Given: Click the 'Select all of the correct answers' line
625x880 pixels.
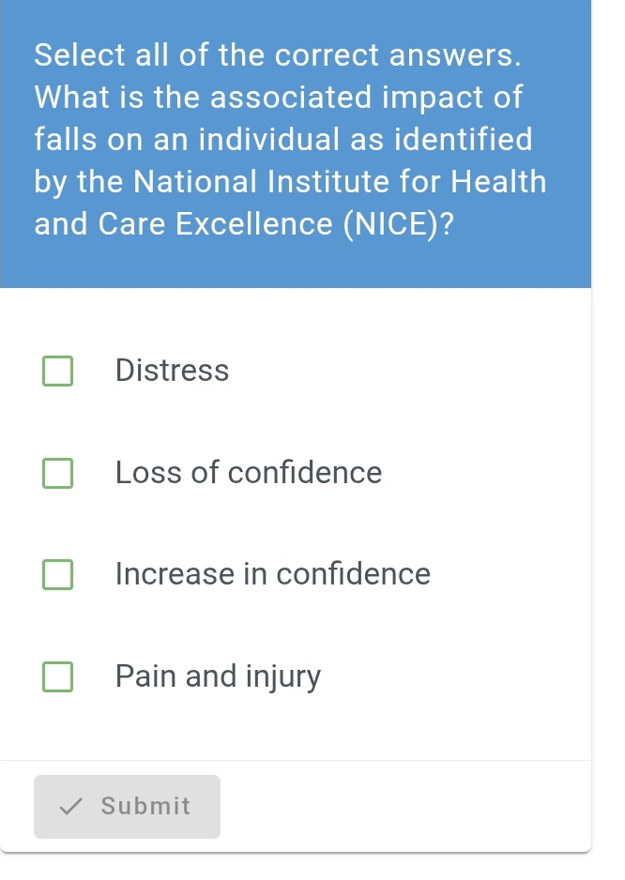Looking at the screenshot, I should point(278,55).
